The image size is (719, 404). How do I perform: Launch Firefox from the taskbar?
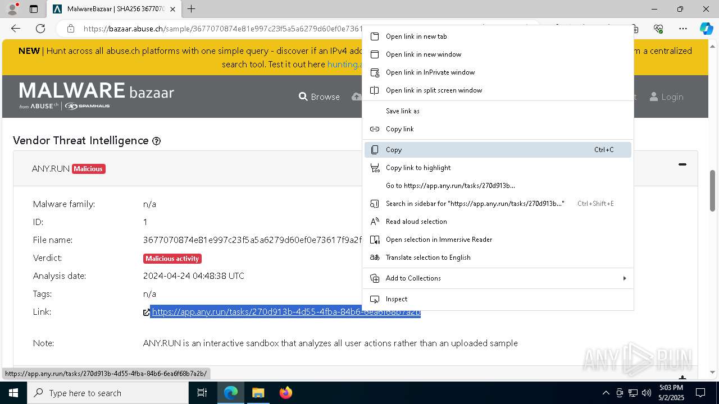(285, 393)
